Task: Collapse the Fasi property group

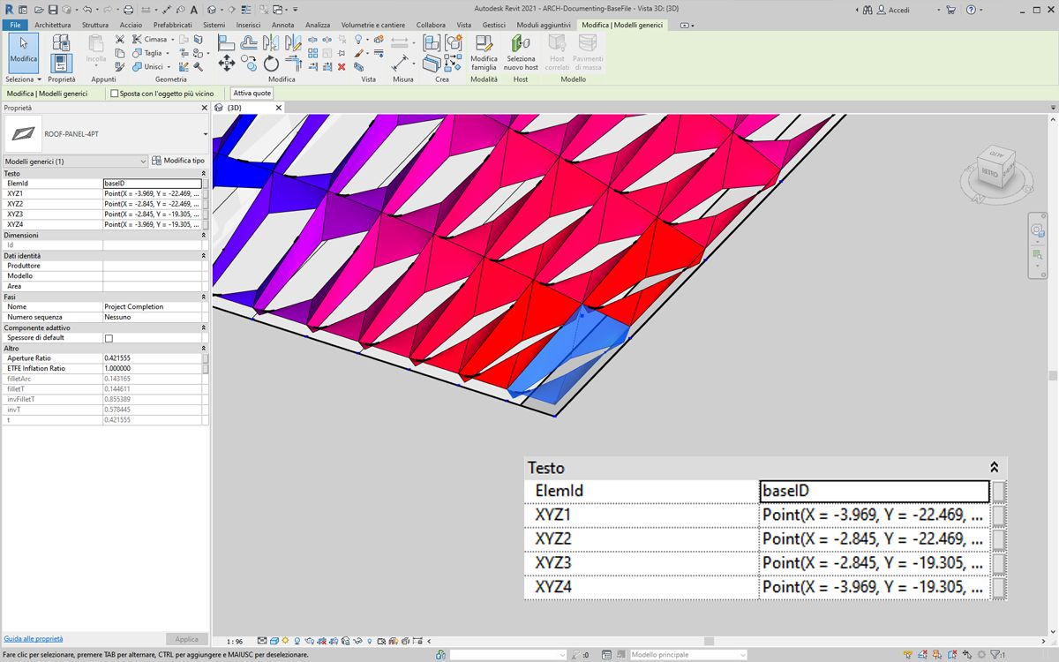Action: 204,297
